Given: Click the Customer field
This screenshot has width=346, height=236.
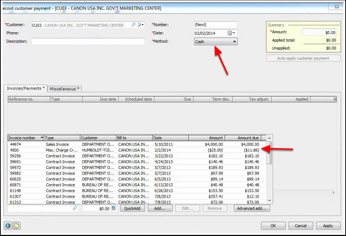Looking at the screenshot, I should click(88, 25).
